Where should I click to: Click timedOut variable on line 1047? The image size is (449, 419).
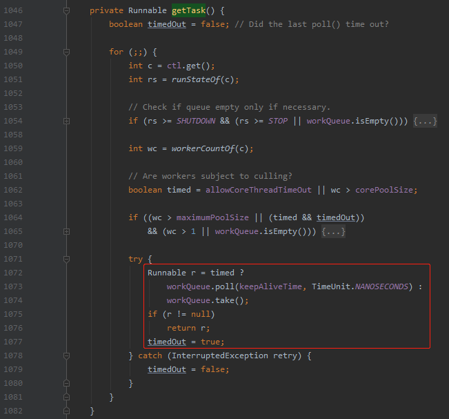[x=167, y=24]
